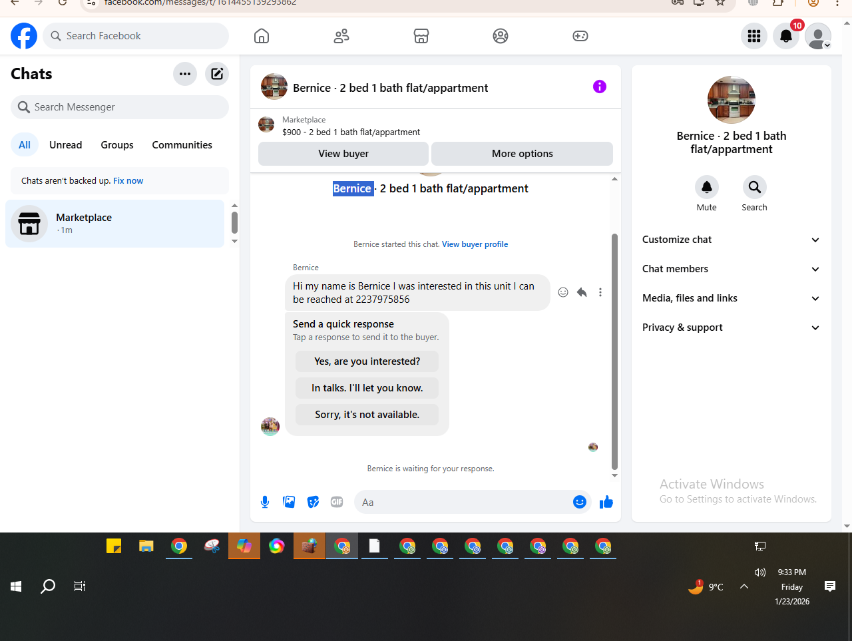Open the Windows notification center icon
The width and height of the screenshot is (852, 641).
point(830,586)
